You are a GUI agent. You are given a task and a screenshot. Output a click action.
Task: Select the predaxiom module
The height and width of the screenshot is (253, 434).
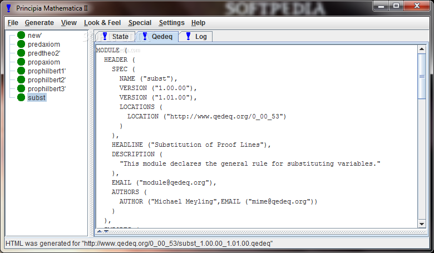pos(44,44)
